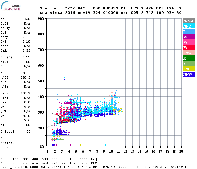
Task: Select the NoVal gray legend swatch
Action: [189, 21]
